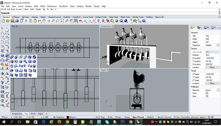
Task: Click the Lock padlock icon in toolbar
Action: (103, 21)
